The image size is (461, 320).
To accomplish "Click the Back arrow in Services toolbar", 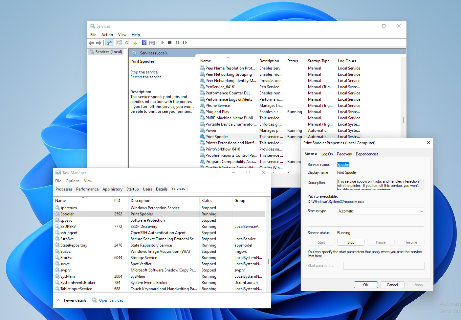I will pos(91,43).
